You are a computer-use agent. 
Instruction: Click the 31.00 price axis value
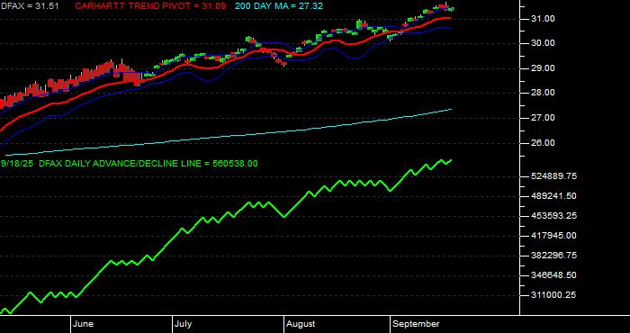tap(544, 19)
